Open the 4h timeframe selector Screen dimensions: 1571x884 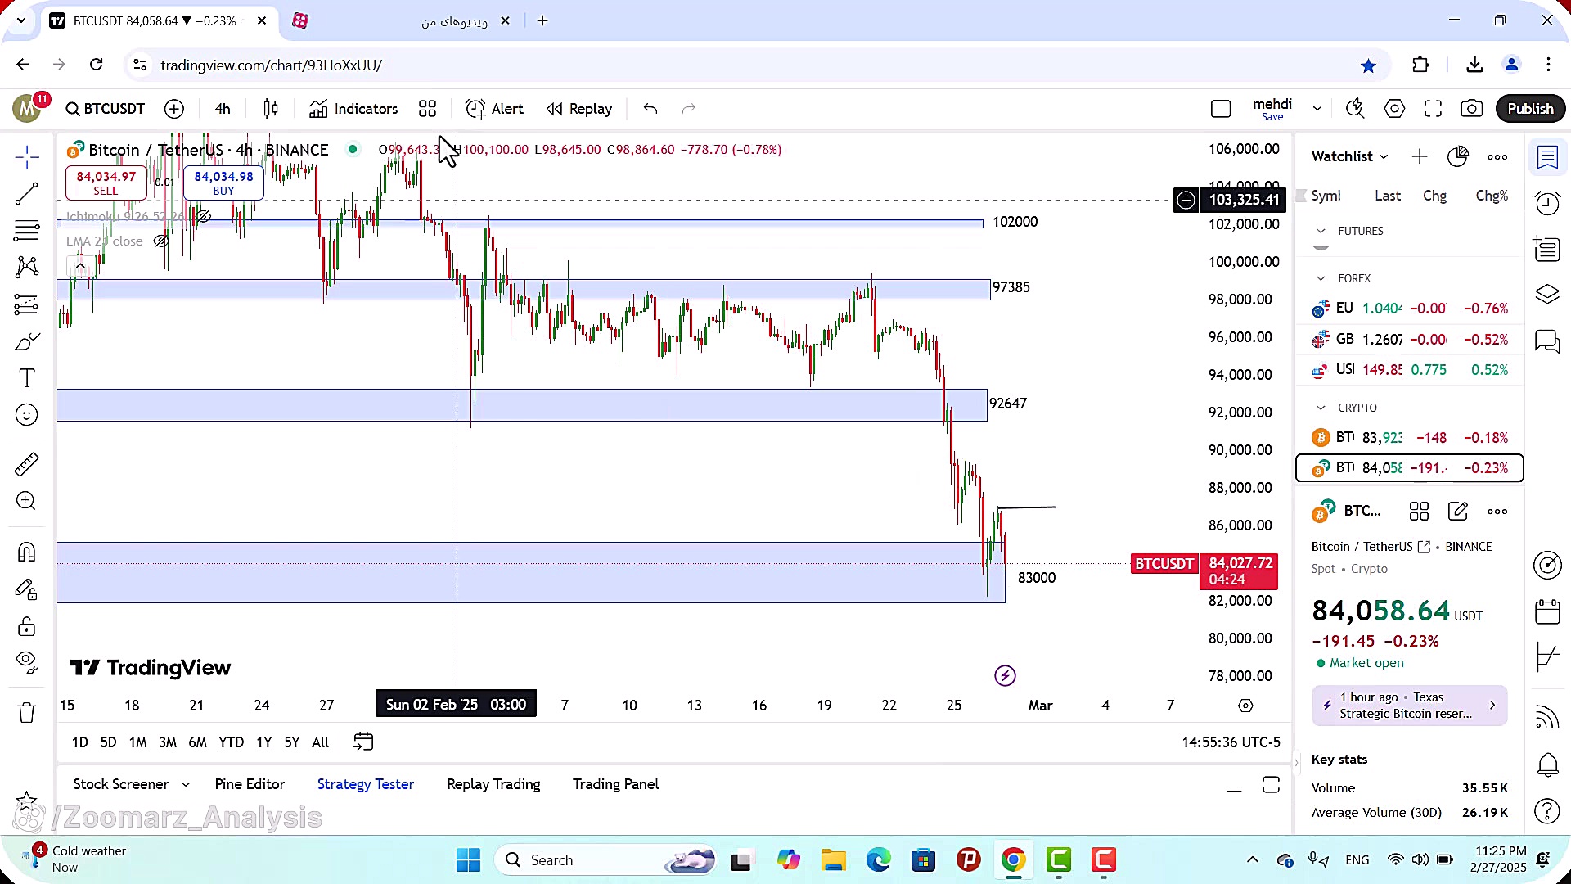click(x=223, y=109)
